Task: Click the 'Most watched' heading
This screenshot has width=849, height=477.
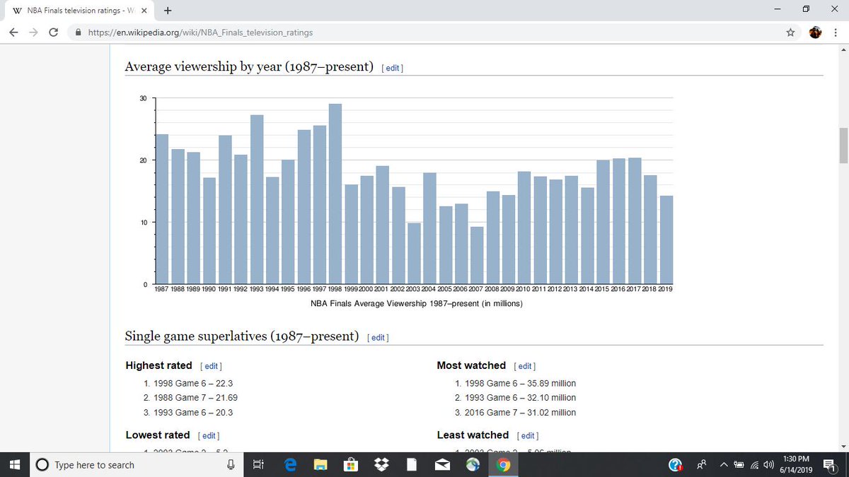Action: pos(471,365)
